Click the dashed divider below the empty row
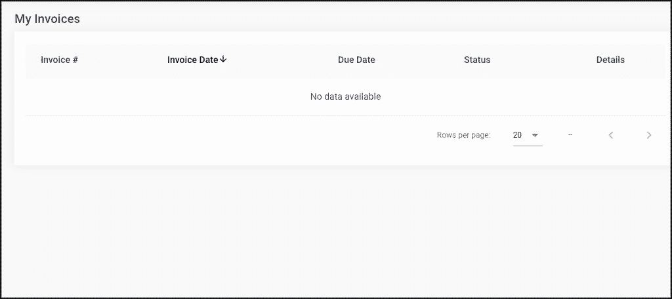Viewport: 672px width, 299px height. (x=345, y=115)
